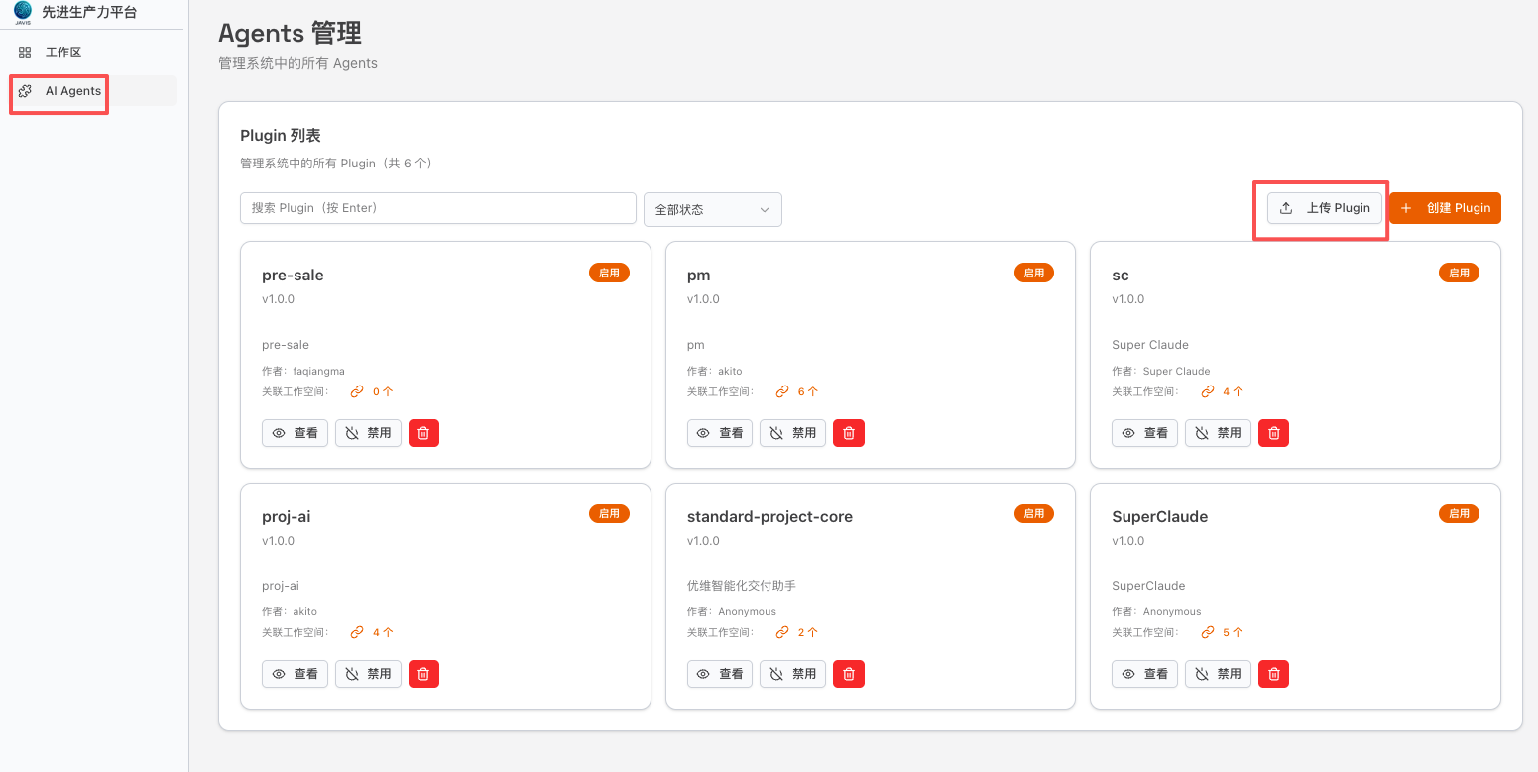The image size is (1538, 772).
Task: Remove the sc plugin with trash icon
Action: pyautogui.click(x=1274, y=433)
